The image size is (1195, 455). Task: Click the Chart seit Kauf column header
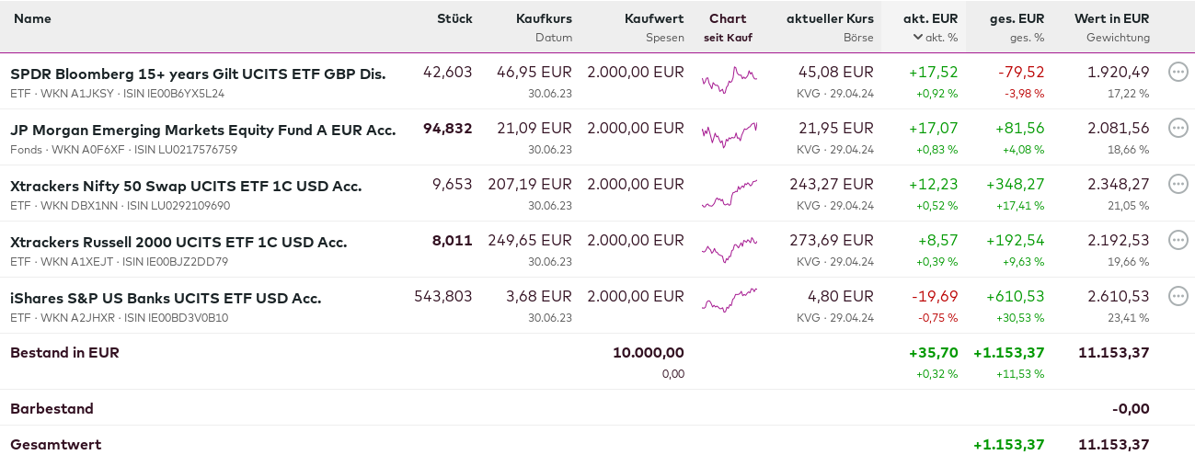(x=728, y=18)
